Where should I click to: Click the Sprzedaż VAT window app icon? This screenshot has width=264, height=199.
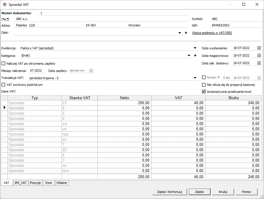(5, 5)
